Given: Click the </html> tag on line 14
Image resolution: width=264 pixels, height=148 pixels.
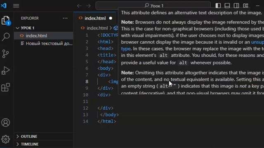Looking at the screenshot, I should point(107,121).
